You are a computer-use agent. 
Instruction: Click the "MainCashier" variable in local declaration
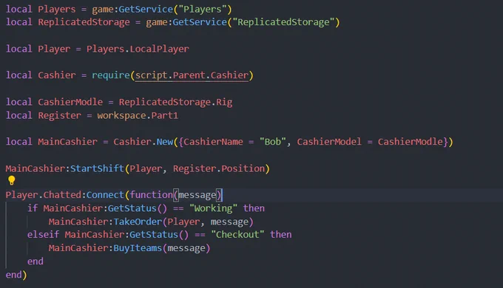click(x=67, y=142)
